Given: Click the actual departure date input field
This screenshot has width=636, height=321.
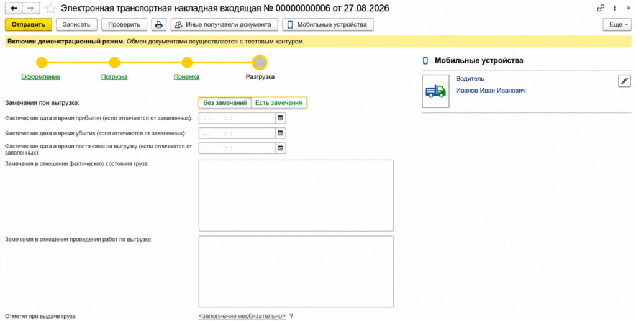Looking at the screenshot, I should [x=237, y=133].
